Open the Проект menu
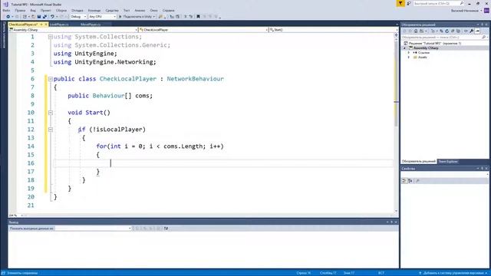491x276 pixels. [46, 10]
